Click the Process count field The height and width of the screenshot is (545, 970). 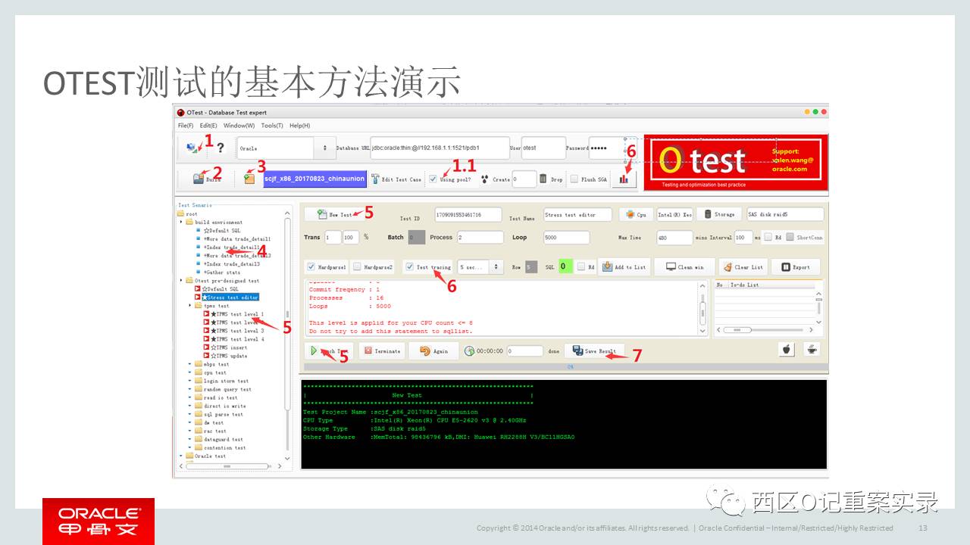(x=480, y=237)
